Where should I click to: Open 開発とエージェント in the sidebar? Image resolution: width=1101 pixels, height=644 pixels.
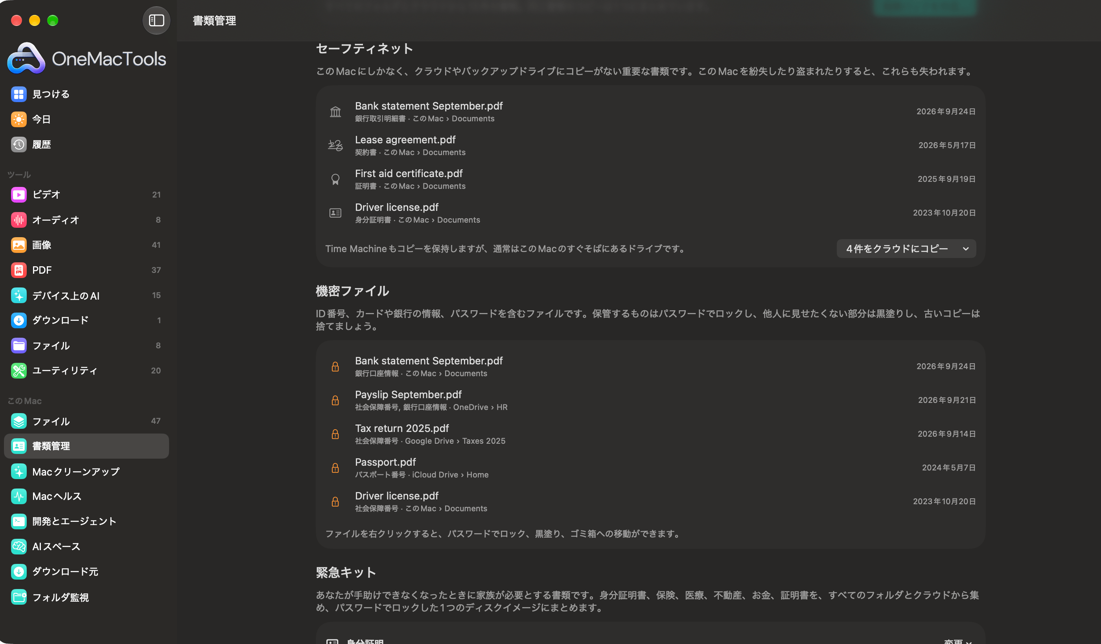click(x=86, y=521)
